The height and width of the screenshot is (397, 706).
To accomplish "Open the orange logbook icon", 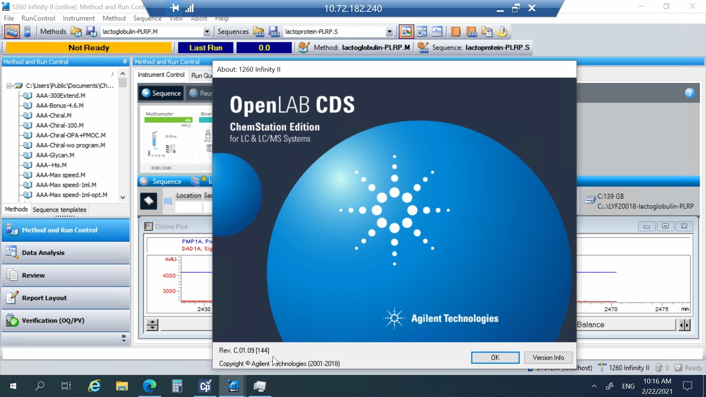I will point(456,32).
